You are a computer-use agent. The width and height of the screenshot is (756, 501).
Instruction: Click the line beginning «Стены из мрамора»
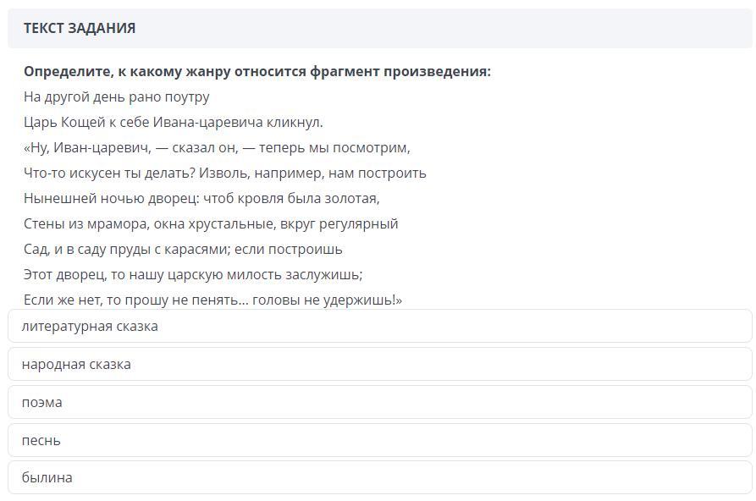coord(210,223)
